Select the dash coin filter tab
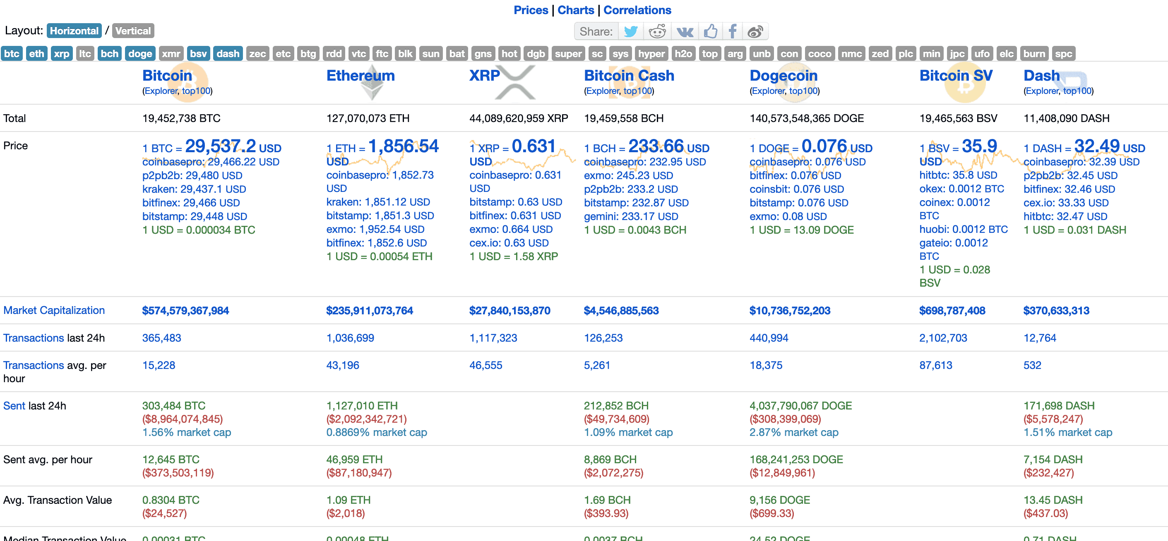The width and height of the screenshot is (1168, 541). click(228, 53)
